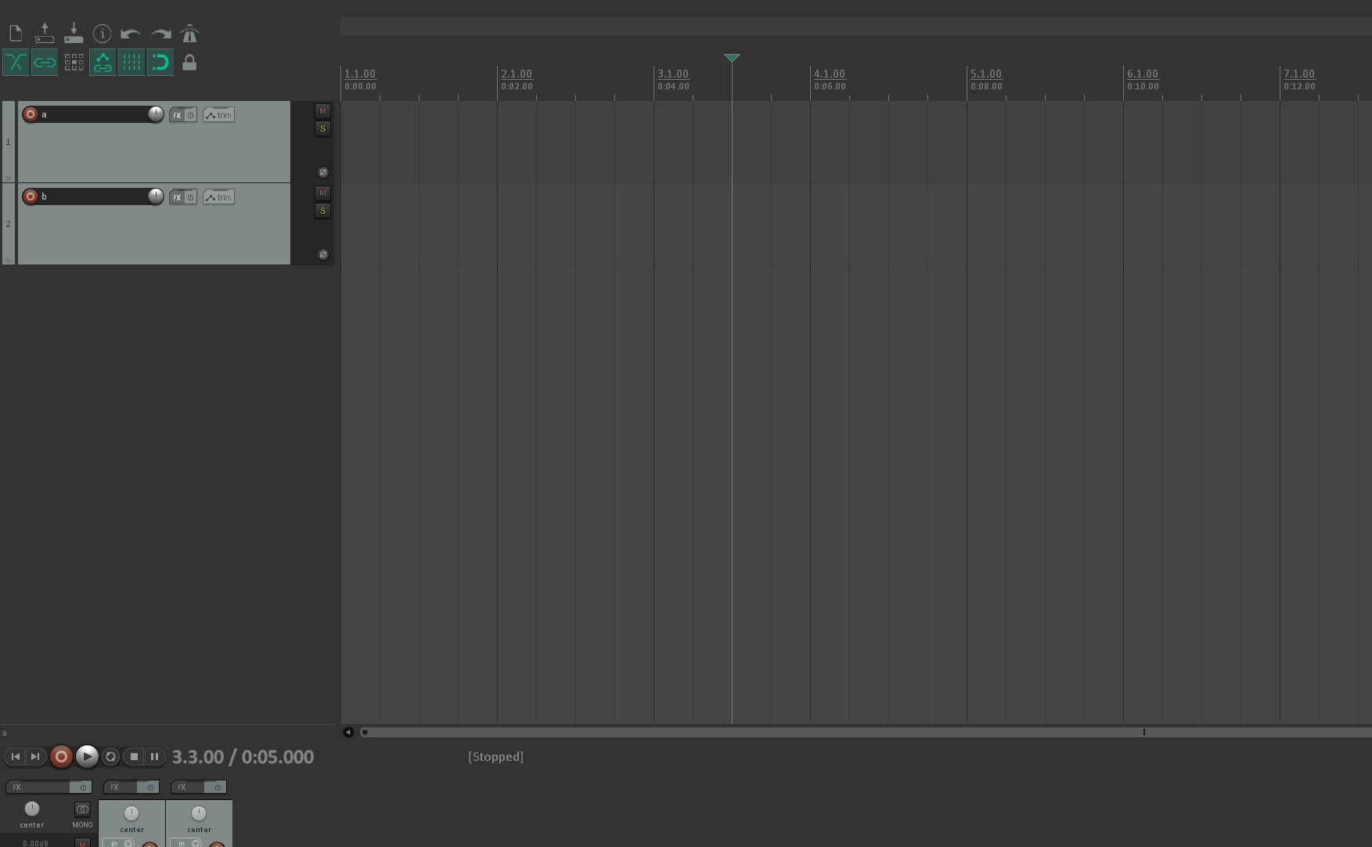Mute track b

[322, 193]
